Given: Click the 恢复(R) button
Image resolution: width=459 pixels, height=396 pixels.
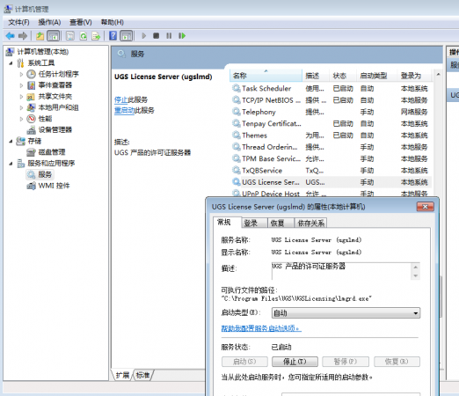Looking at the screenshot, I should point(397,362).
